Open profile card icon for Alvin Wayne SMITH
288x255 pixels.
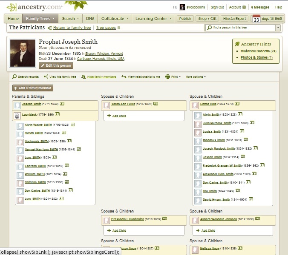tap(73, 125)
